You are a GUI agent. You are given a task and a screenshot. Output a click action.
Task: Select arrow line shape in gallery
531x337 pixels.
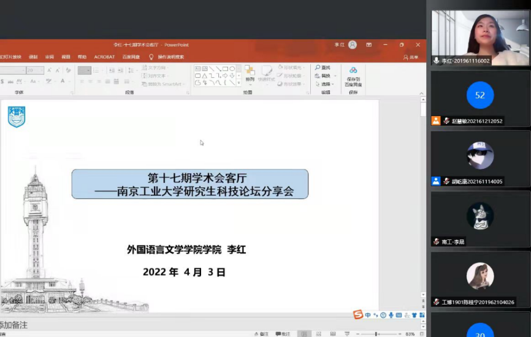point(218,69)
